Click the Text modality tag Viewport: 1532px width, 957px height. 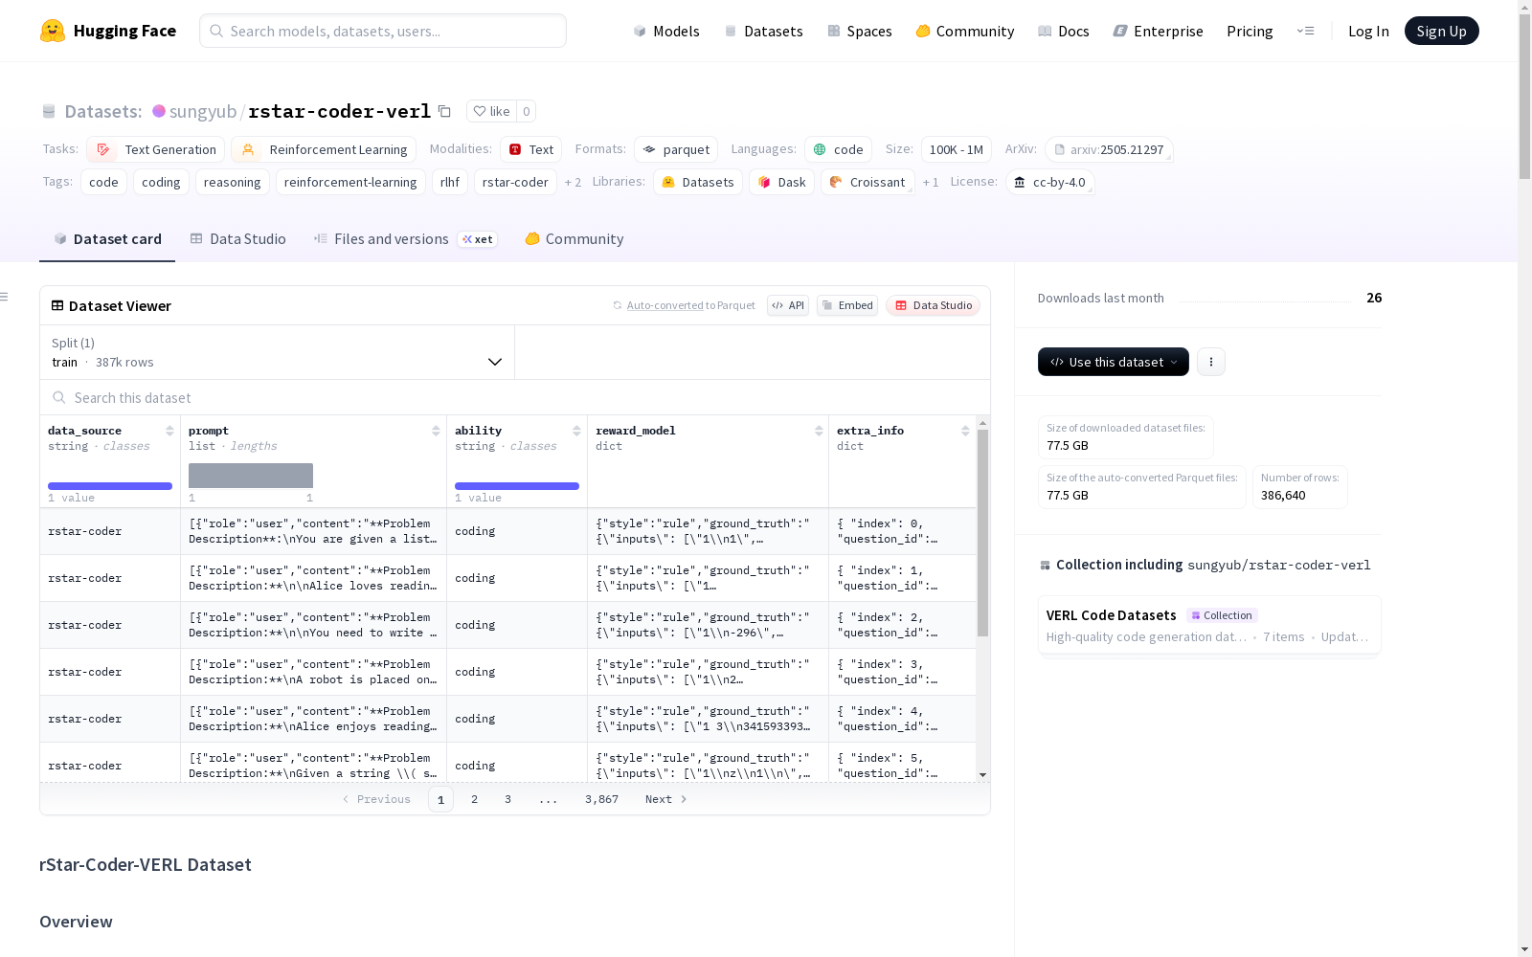[530, 149]
